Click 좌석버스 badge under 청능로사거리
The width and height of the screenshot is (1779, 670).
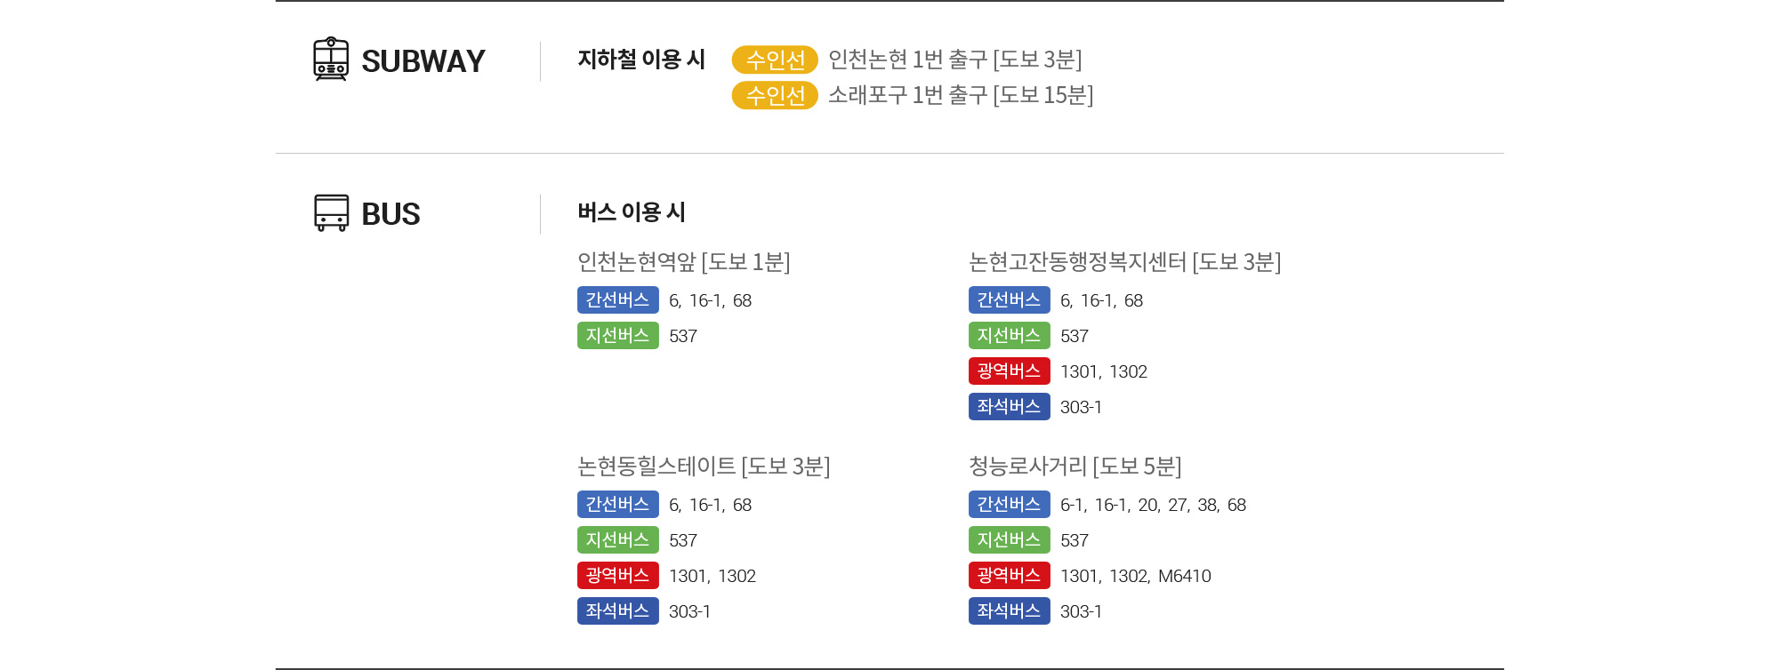[1010, 610]
